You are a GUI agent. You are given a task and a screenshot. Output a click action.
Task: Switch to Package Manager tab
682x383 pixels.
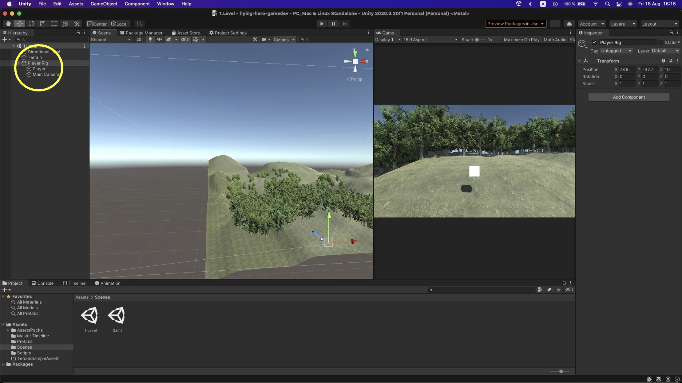tap(141, 33)
